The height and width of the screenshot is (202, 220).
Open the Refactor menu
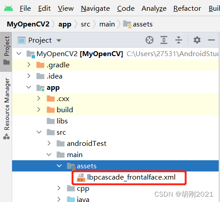[x=187, y=9]
